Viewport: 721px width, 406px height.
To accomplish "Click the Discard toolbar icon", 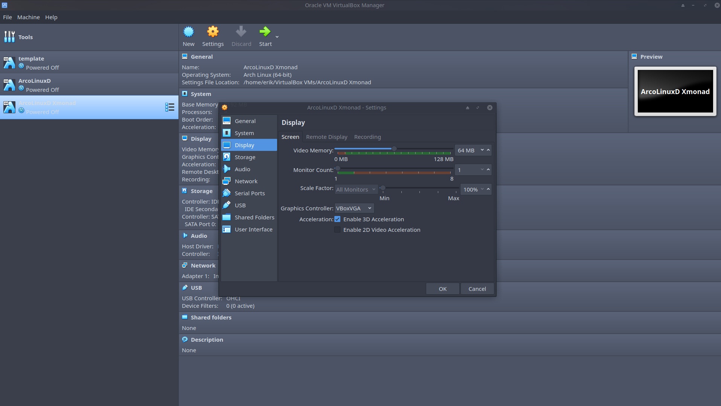I will click(241, 36).
